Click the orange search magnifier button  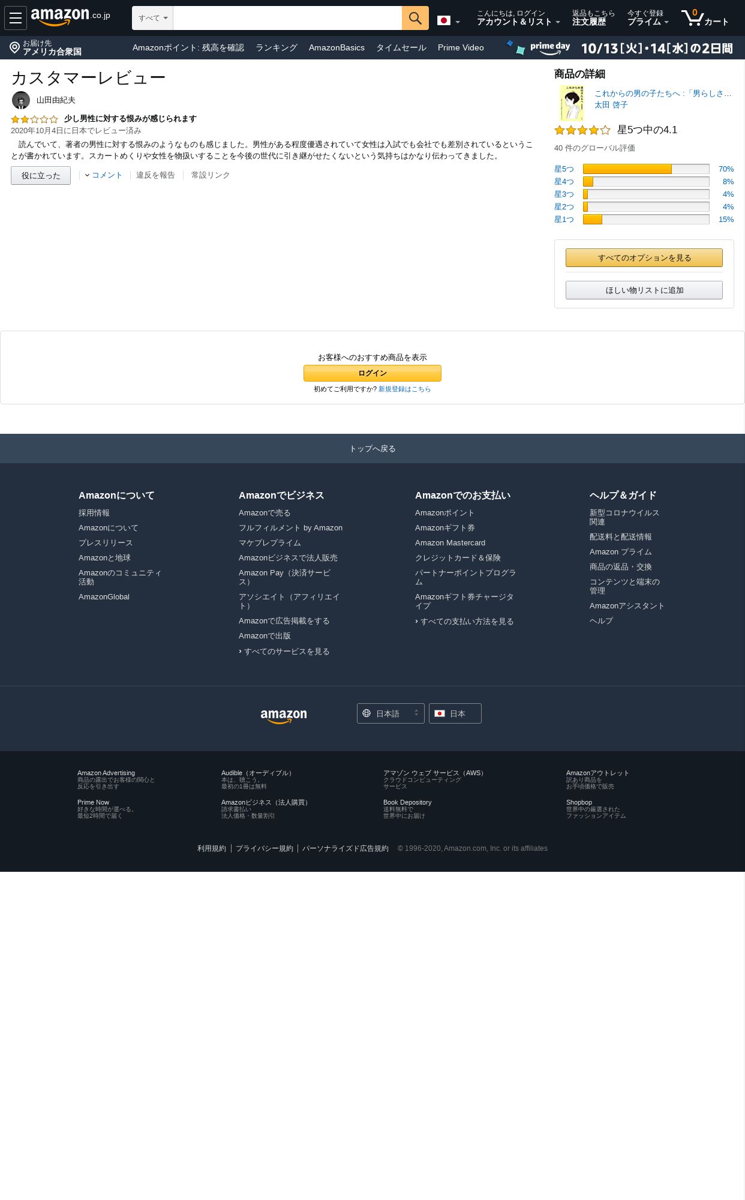coord(415,18)
